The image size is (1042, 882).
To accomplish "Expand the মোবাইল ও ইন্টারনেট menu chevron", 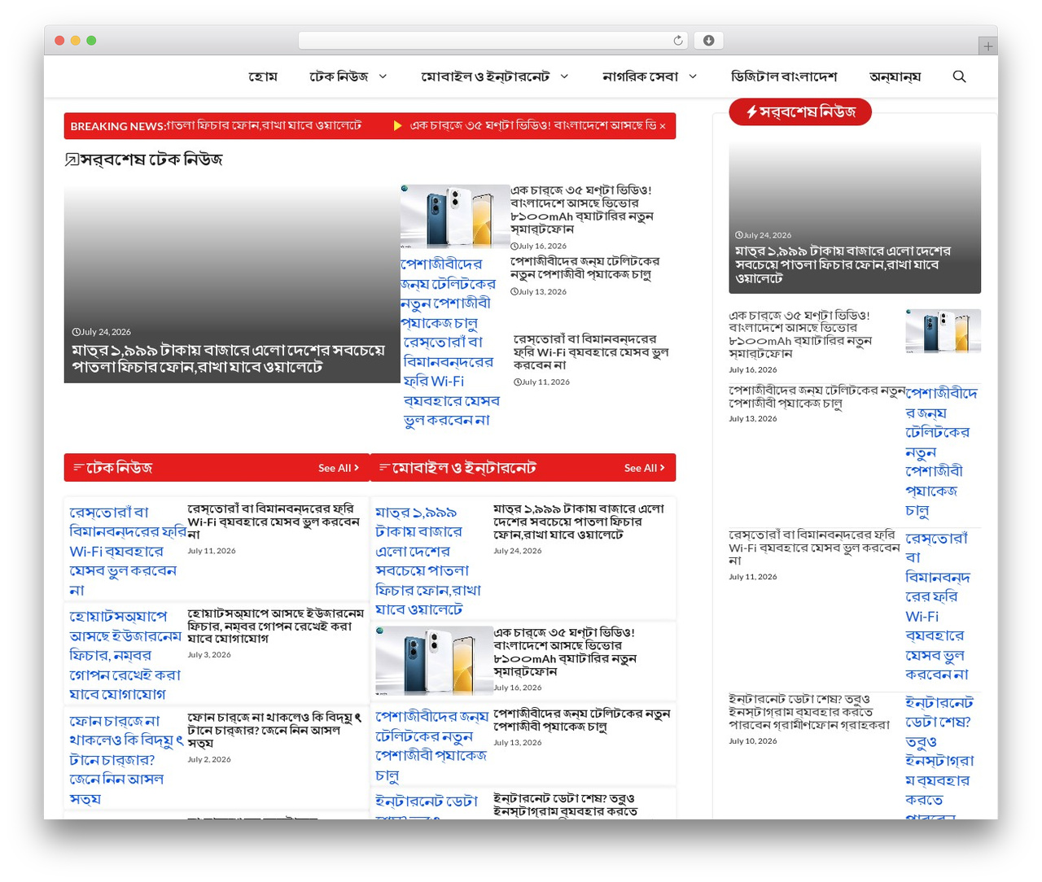I will tap(564, 76).
